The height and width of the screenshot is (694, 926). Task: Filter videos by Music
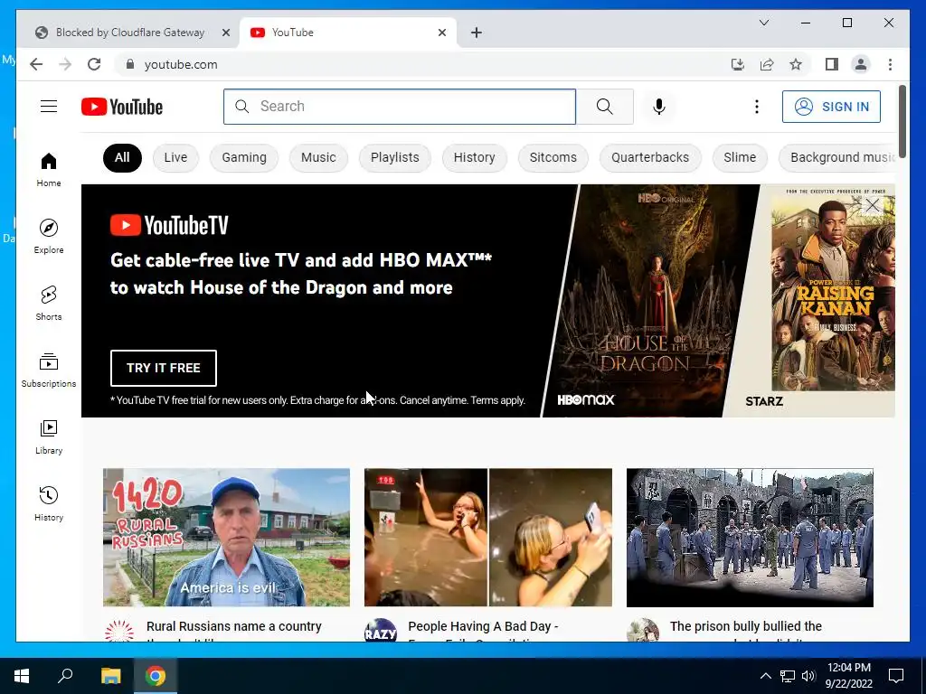point(318,157)
